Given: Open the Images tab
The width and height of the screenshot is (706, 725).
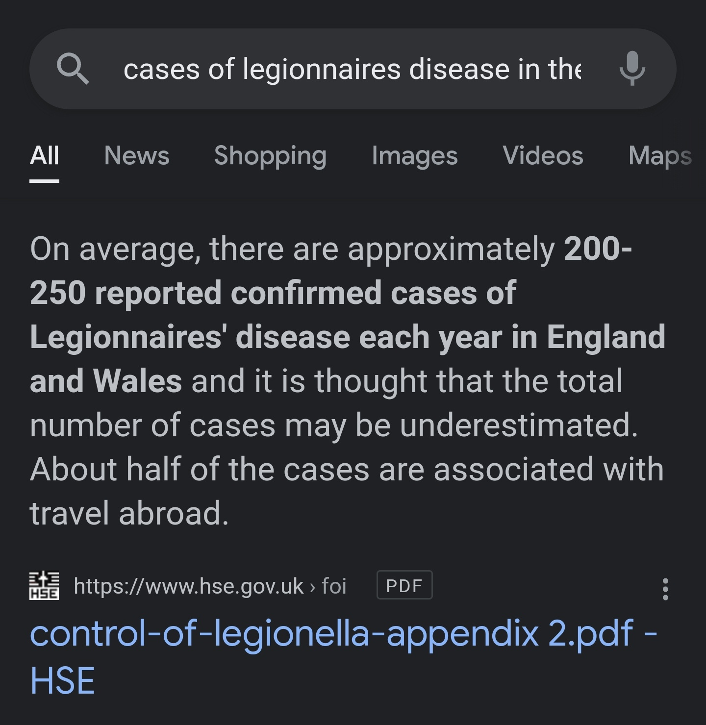Looking at the screenshot, I should coord(415,157).
